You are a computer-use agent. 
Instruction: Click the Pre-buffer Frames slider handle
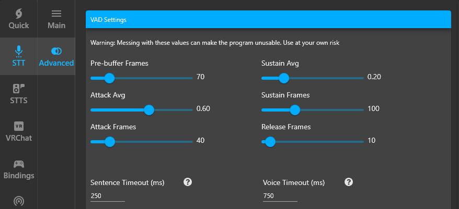click(109, 78)
